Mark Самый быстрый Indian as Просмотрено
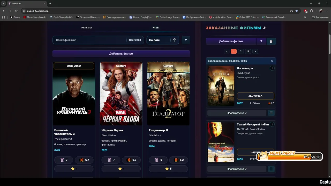This screenshot has height=186, width=331. pyautogui.click(x=237, y=169)
